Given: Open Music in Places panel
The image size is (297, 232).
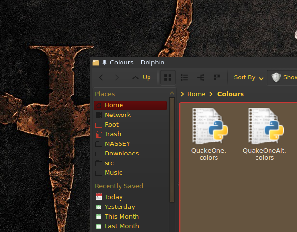Looking at the screenshot, I should pos(130,173).
